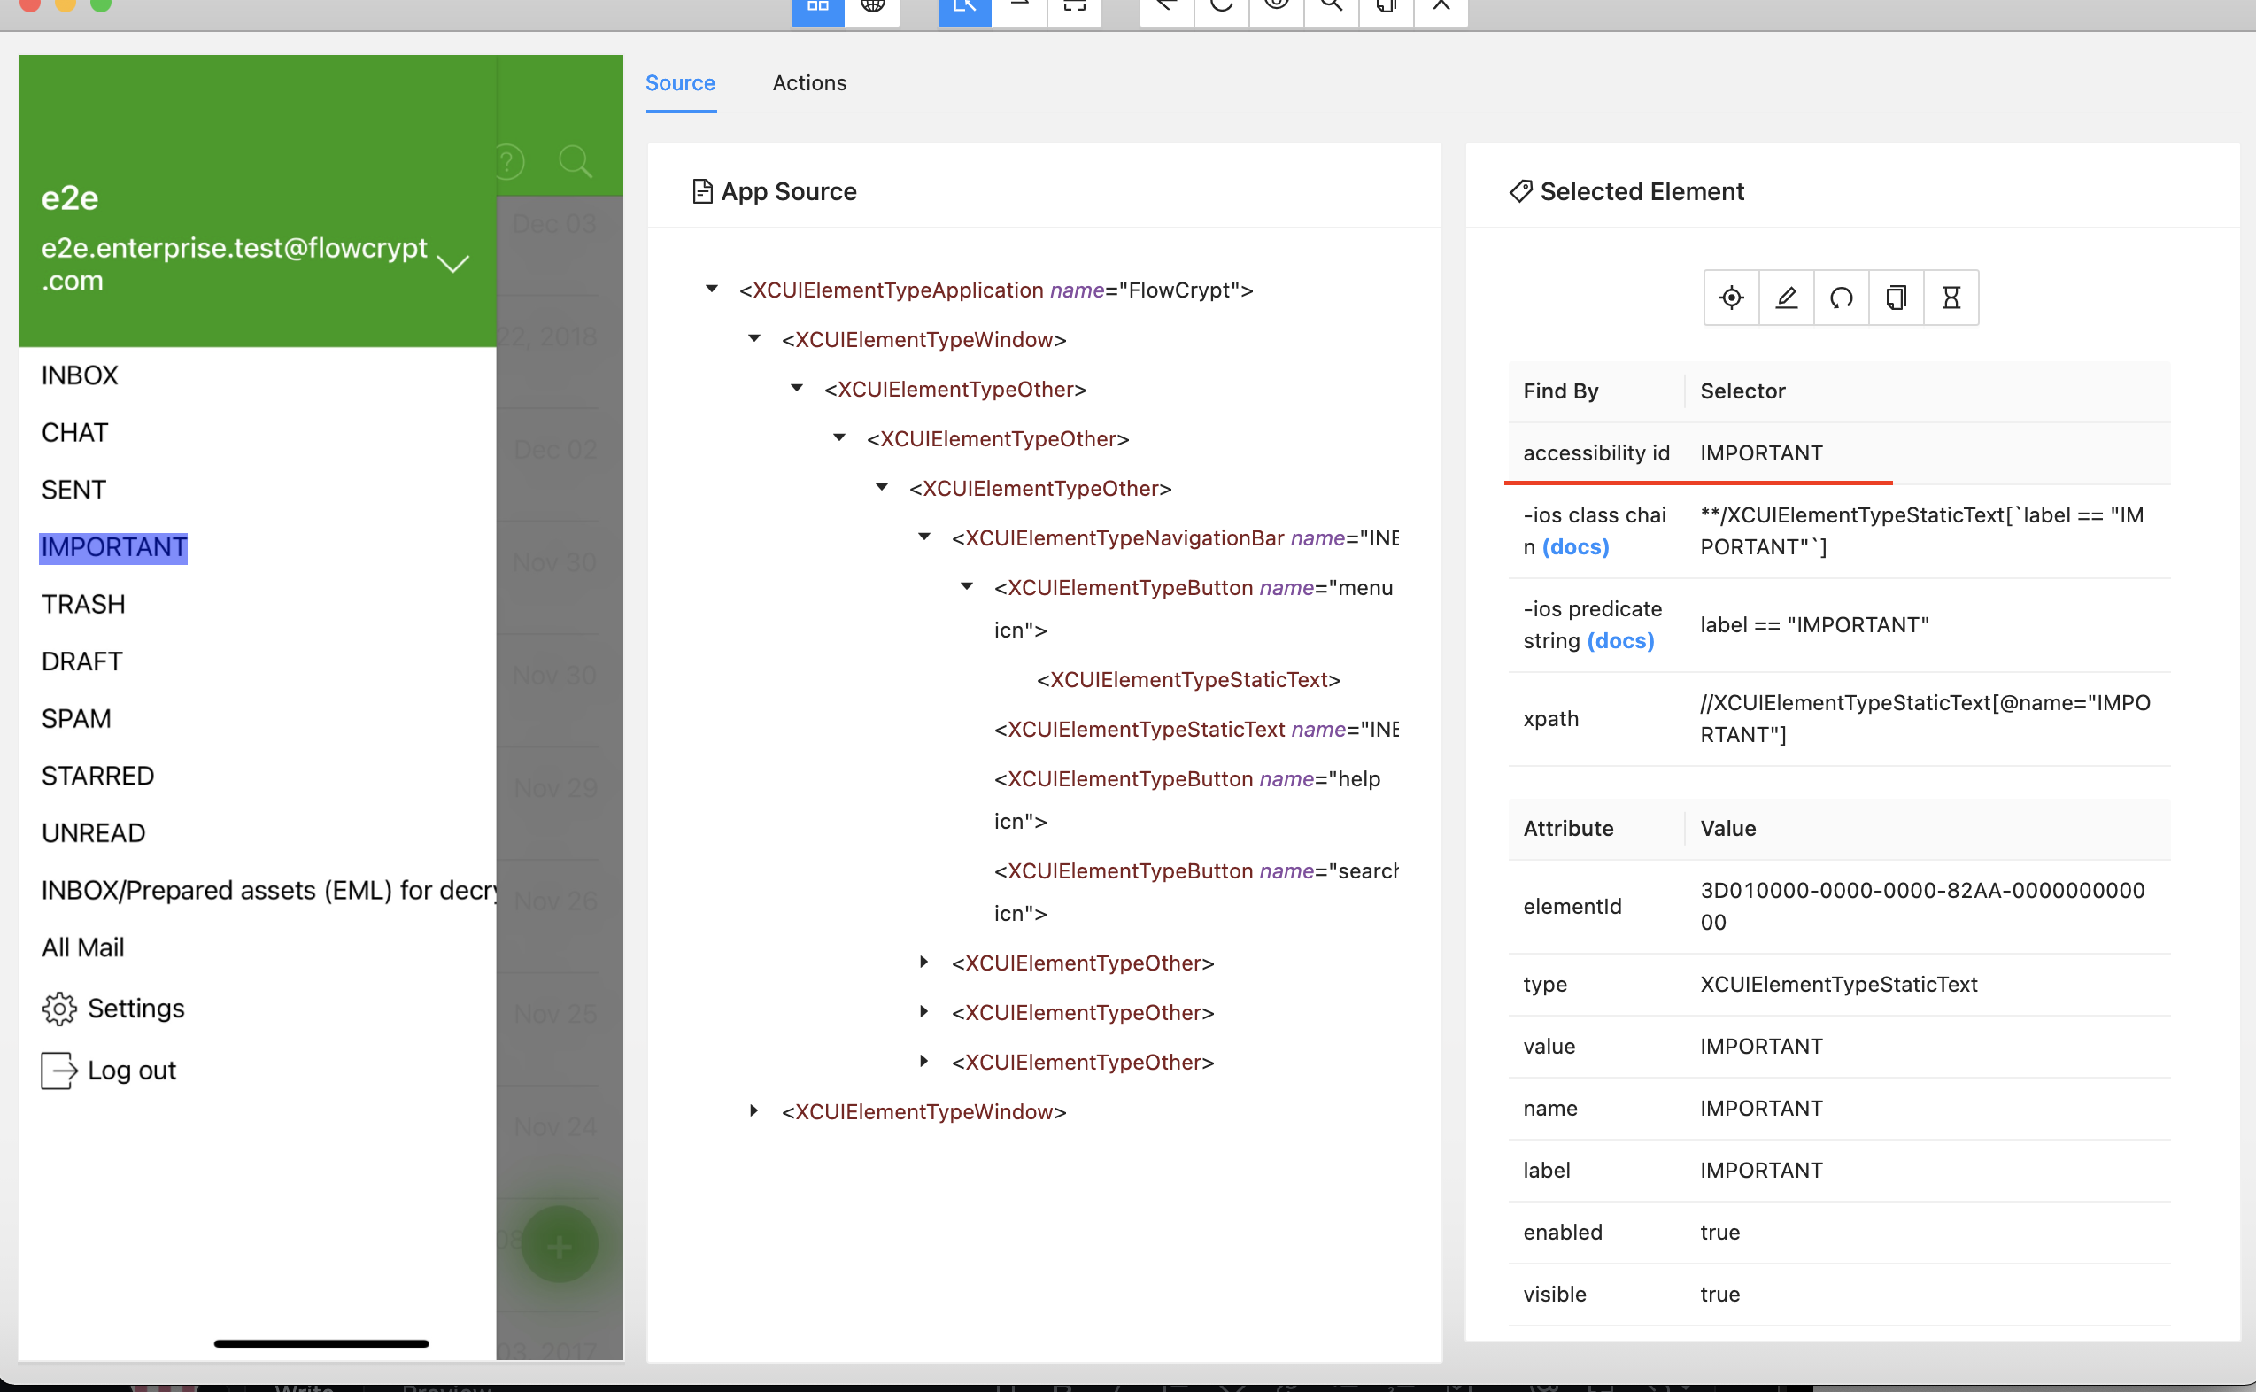Switch to Web/Hybrid mode globe icon
The width and height of the screenshot is (2256, 1392).
[871, 7]
